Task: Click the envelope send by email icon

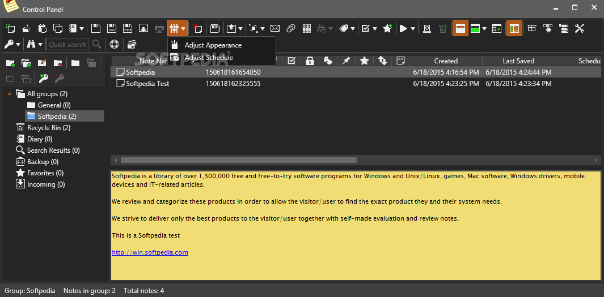Action: pos(274,28)
